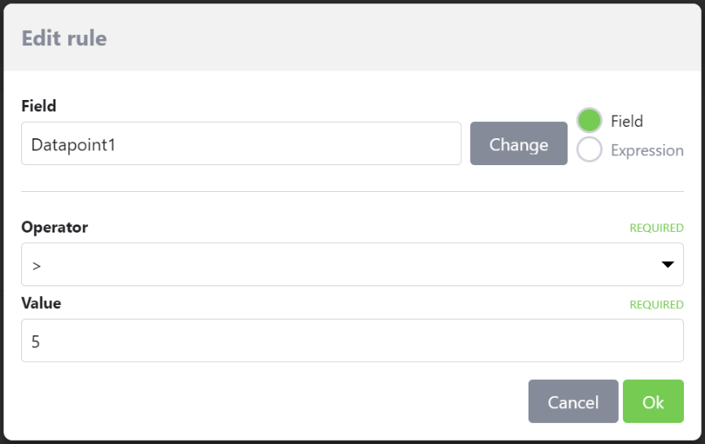Click the Value heading label

click(41, 303)
